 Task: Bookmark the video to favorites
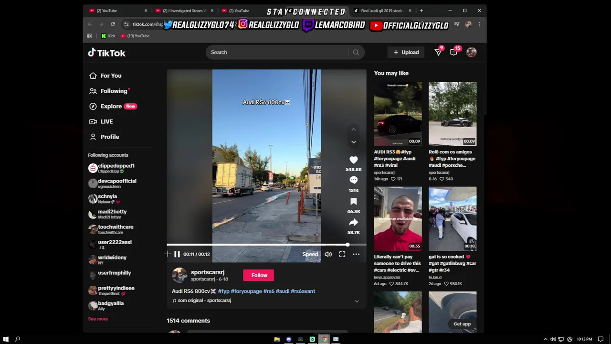[353, 202]
